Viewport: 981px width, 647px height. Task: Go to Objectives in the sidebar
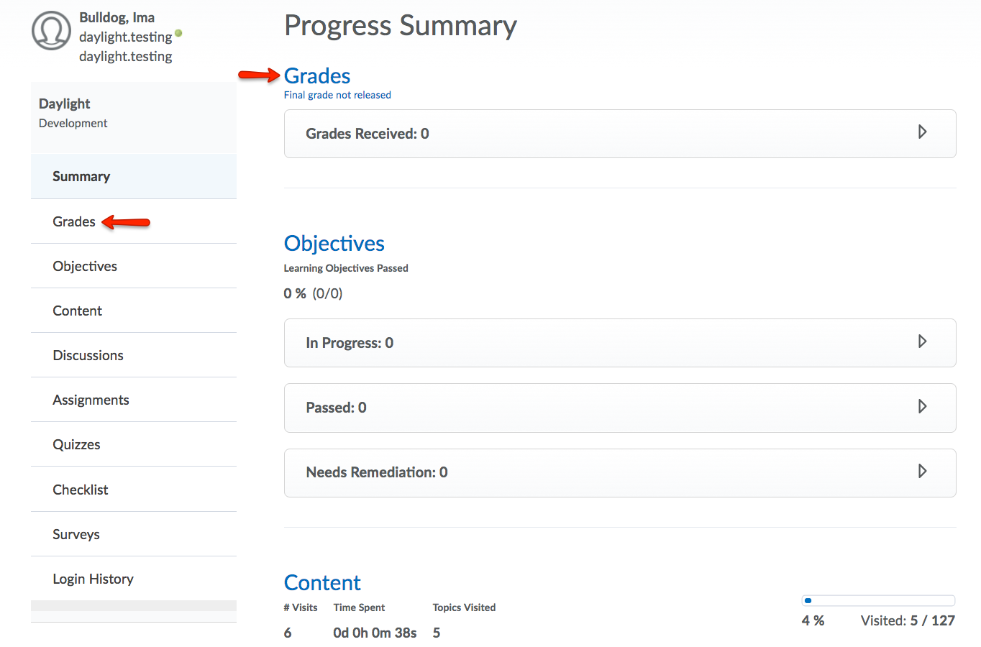[x=85, y=266]
